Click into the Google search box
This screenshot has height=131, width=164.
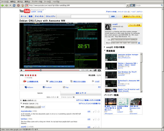(x=148, y=5)
